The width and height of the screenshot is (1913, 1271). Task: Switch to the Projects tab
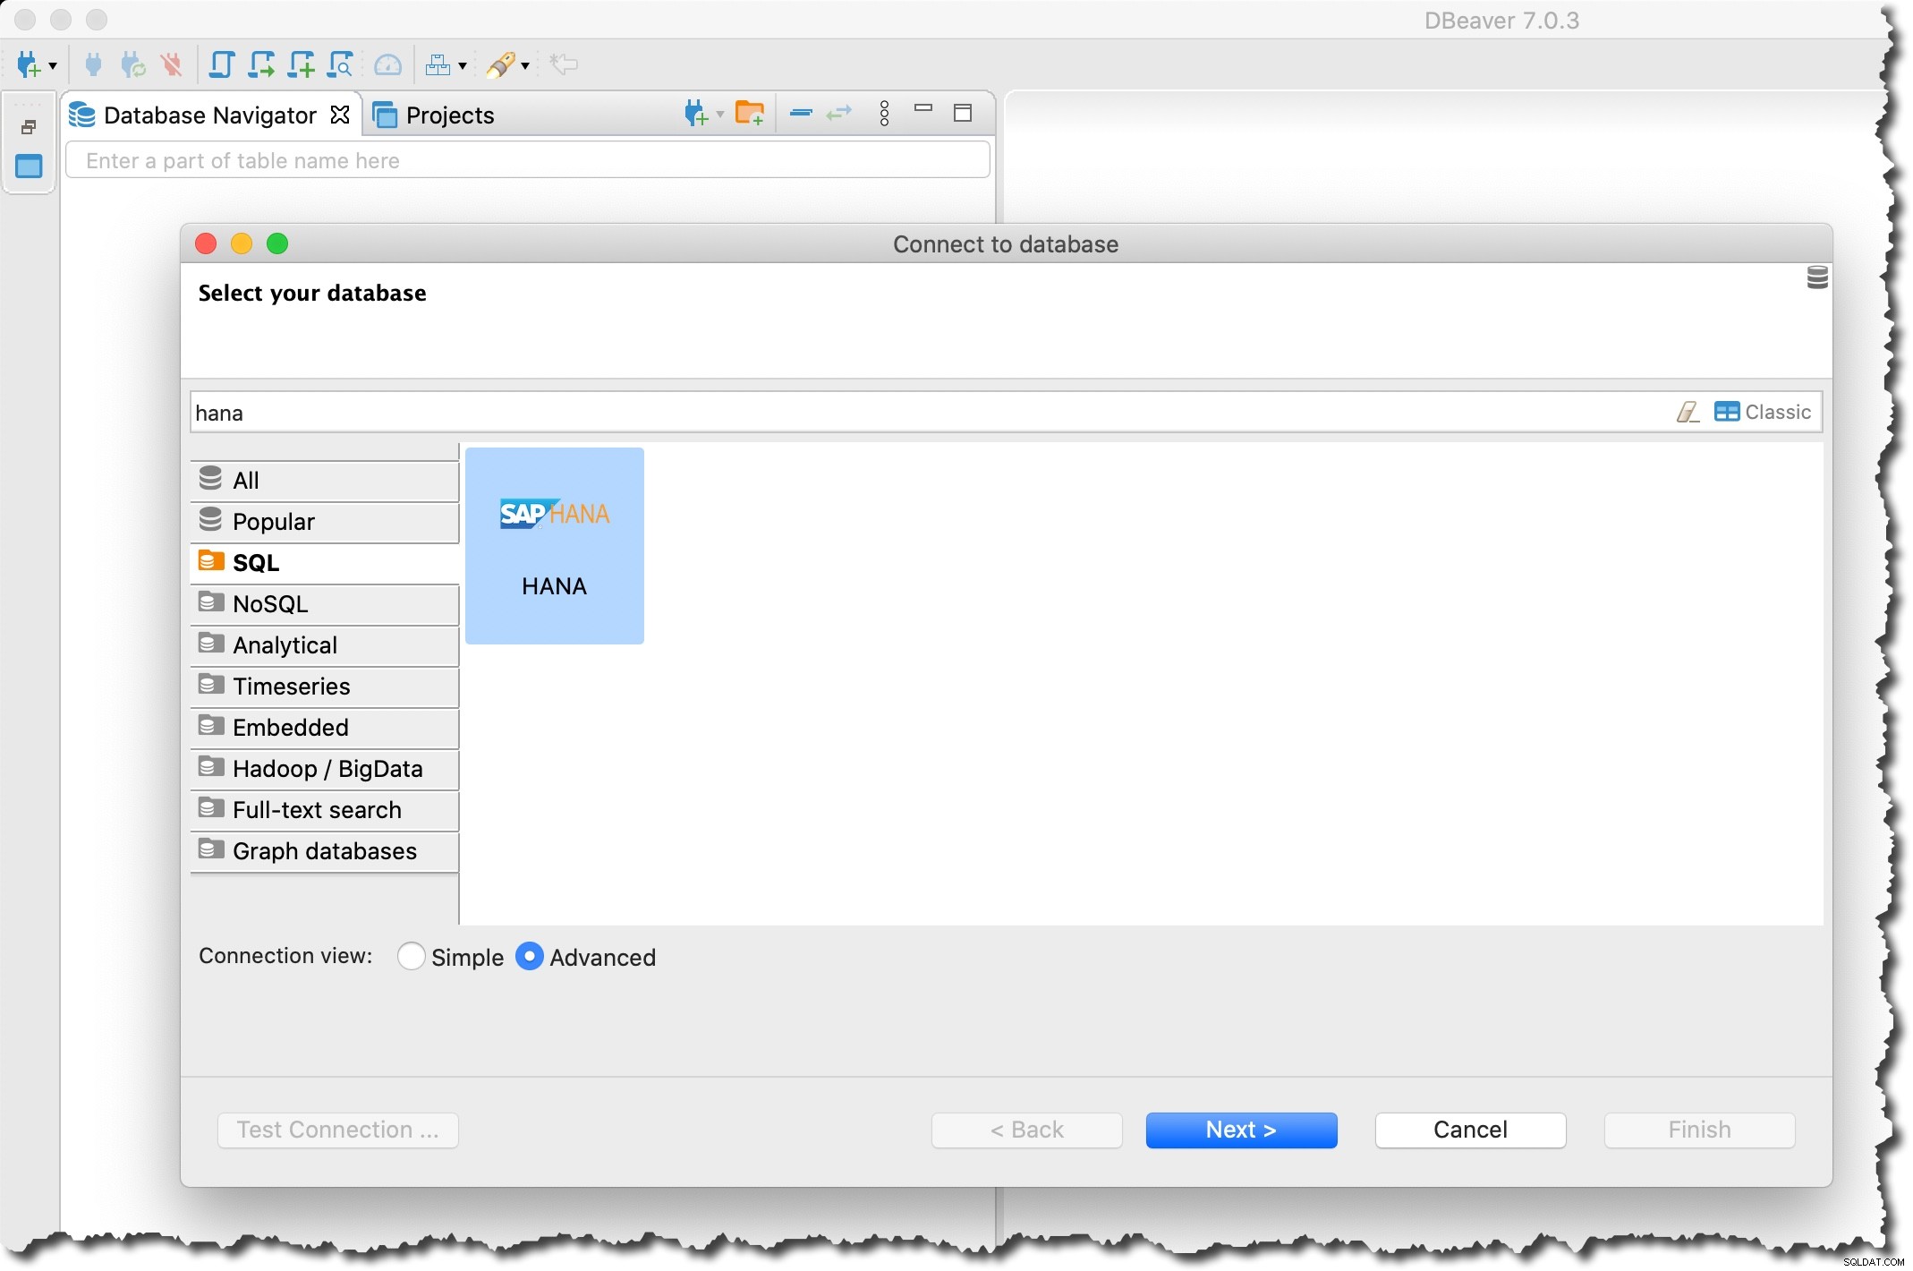433,115
